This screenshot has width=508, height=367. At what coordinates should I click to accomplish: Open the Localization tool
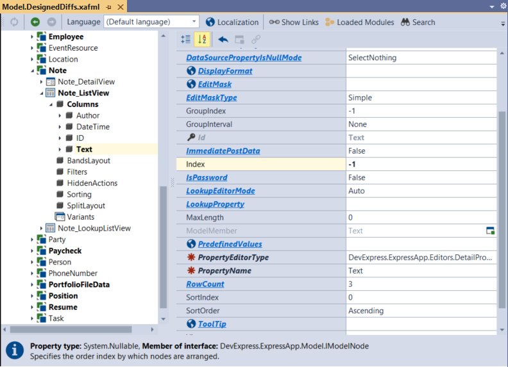232,22
